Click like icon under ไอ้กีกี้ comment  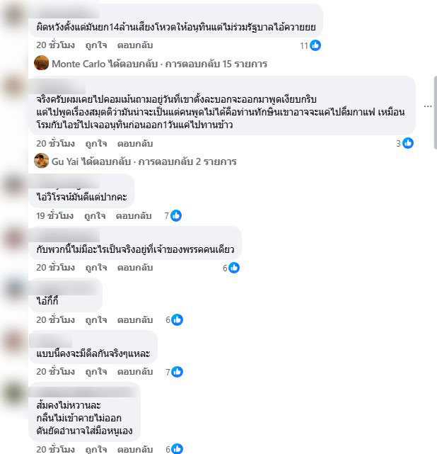[177, 320]
